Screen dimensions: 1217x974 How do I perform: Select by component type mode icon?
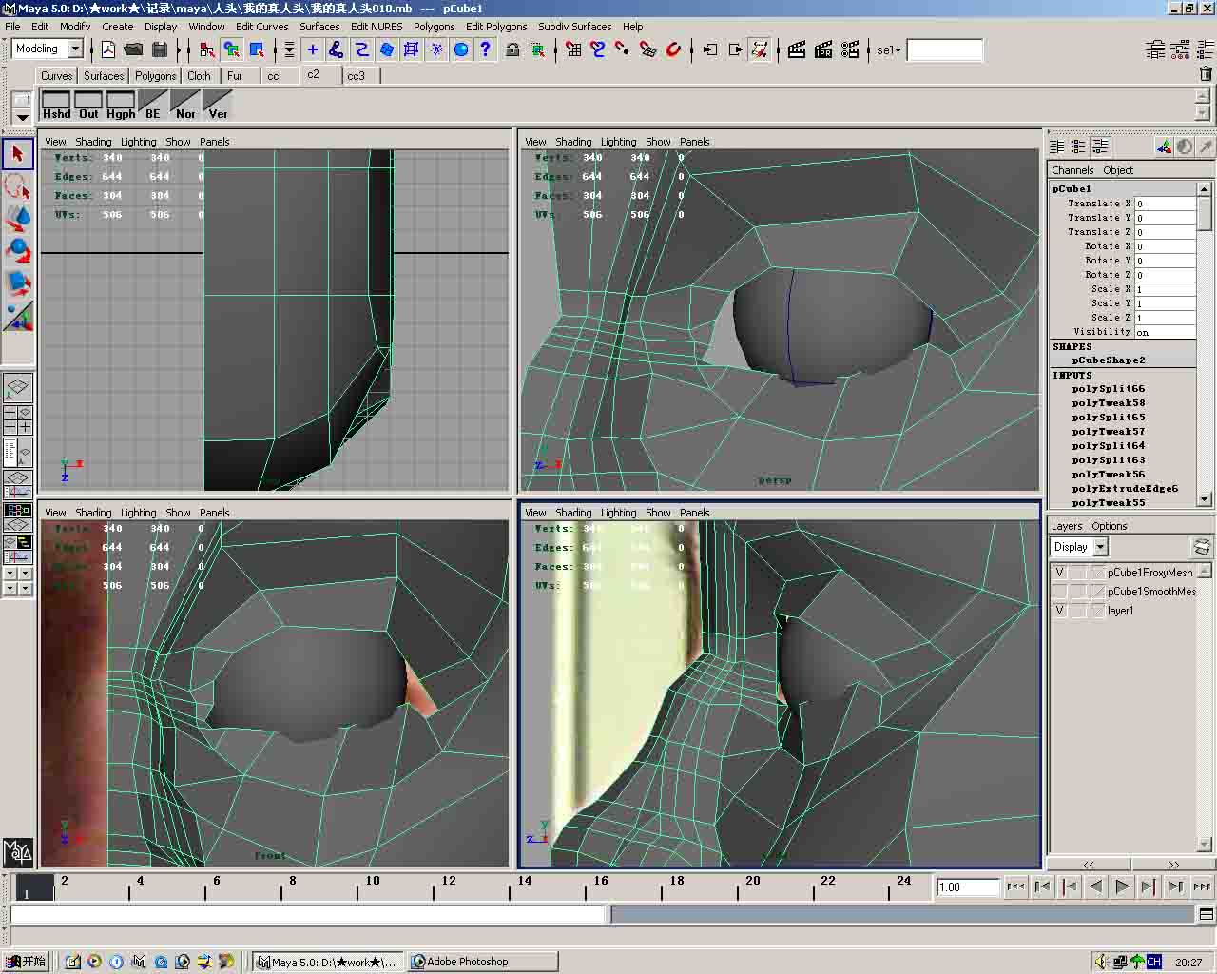(257, 49)
